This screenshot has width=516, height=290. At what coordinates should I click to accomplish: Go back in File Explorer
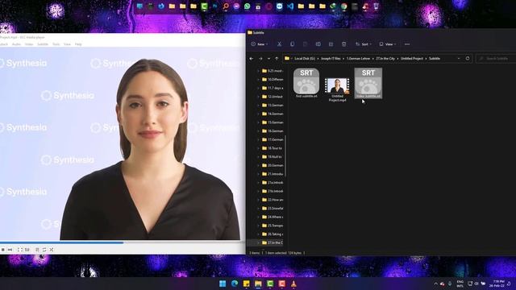click(x=252, y=59)
